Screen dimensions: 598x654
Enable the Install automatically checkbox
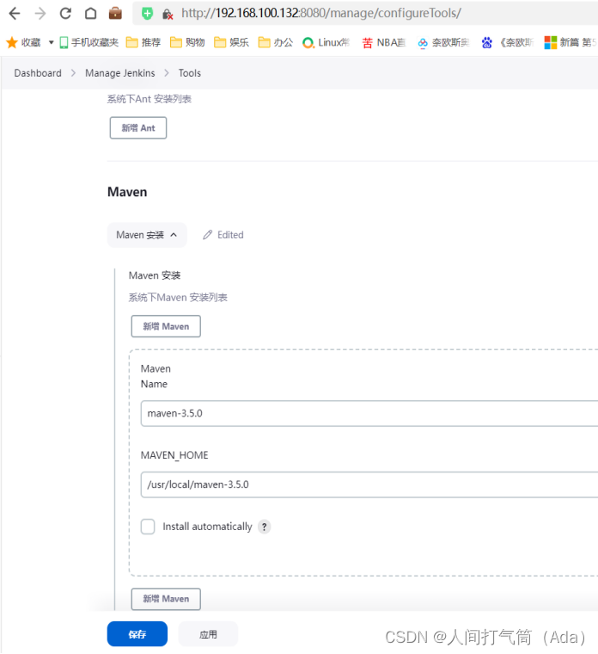point(148,527)
